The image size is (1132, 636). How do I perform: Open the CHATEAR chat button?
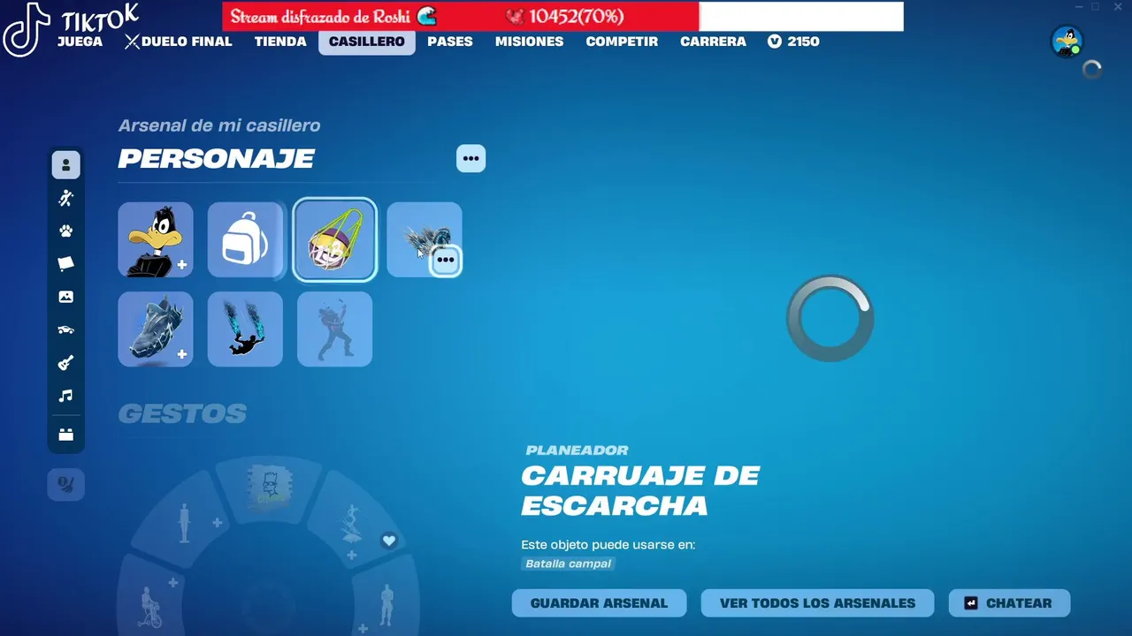click(x=1009, y=603)
